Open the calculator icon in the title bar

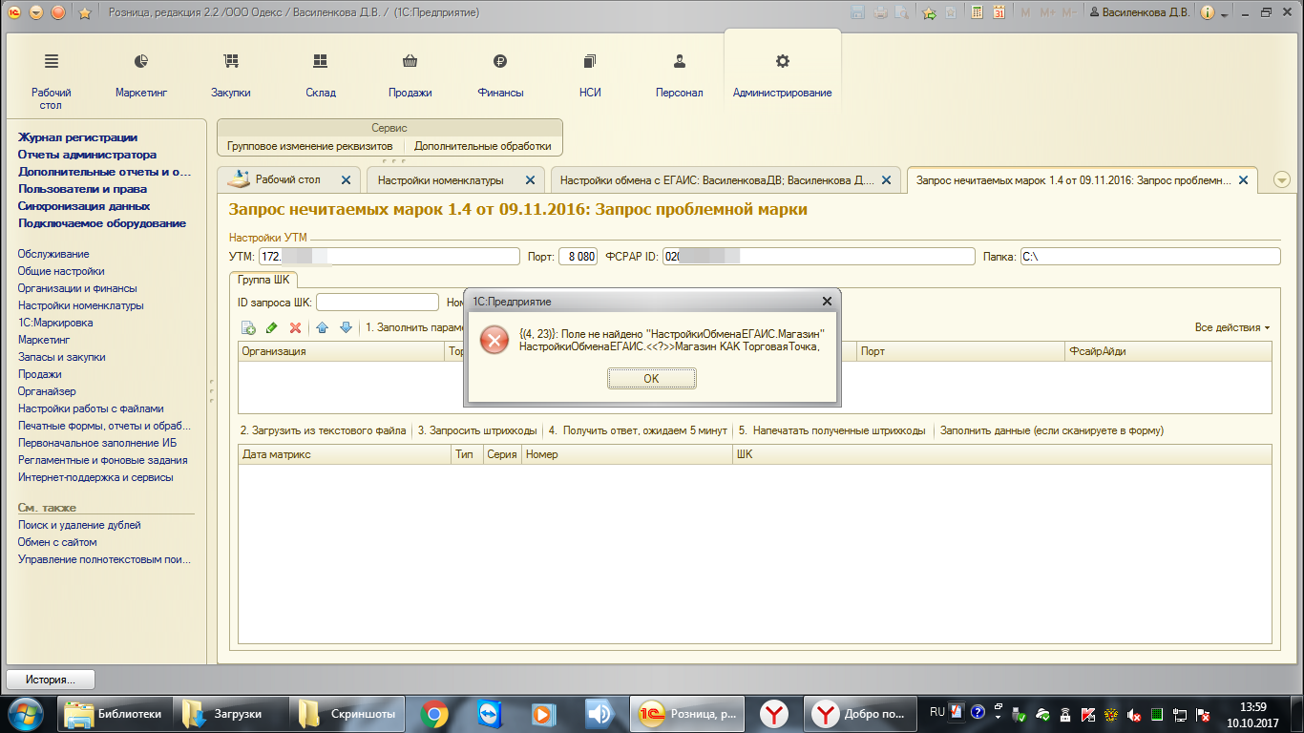pyautogui.click(x=978, y=12)
